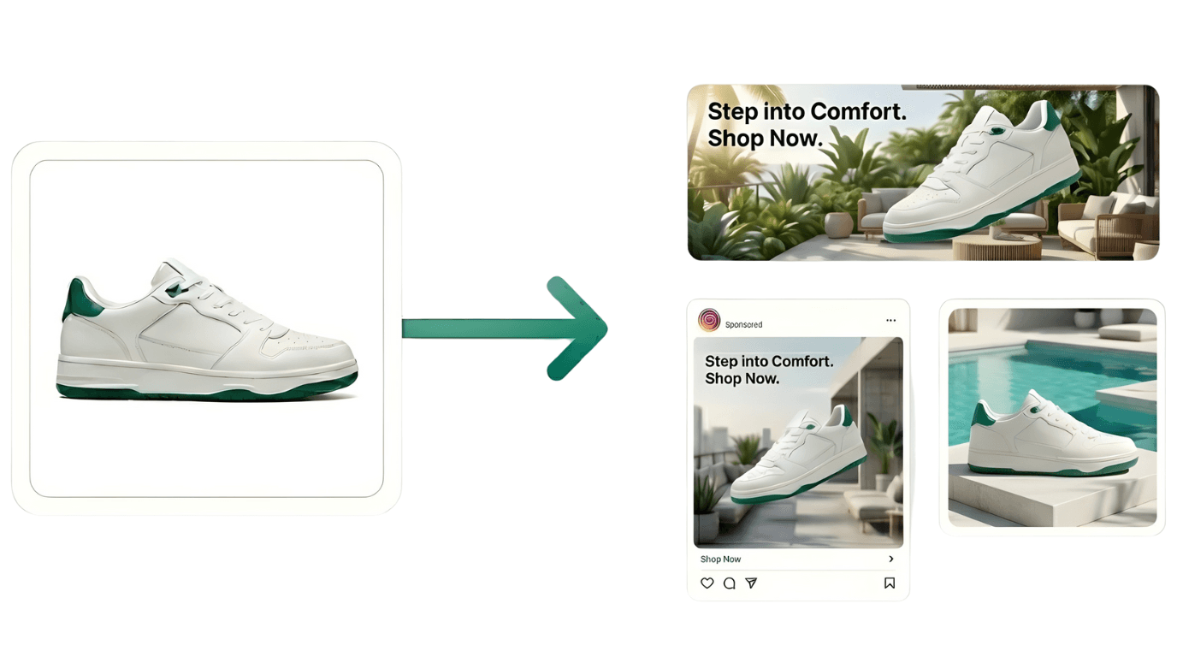Expand the chevron beside Shop Now
The height and width of the screenshot is (657, 1177).
890,559
